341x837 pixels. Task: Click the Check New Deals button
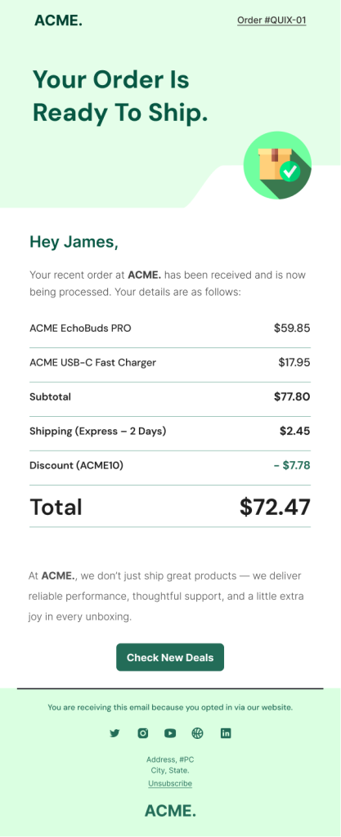click(x=170, y=657)
